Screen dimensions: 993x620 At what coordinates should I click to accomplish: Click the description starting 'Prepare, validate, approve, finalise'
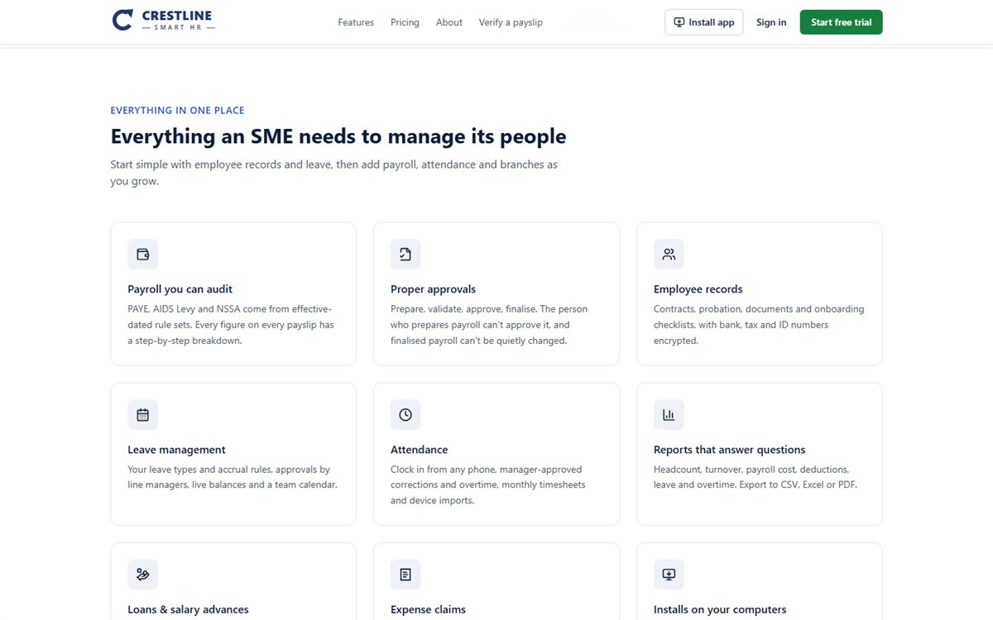coord(489,325)
